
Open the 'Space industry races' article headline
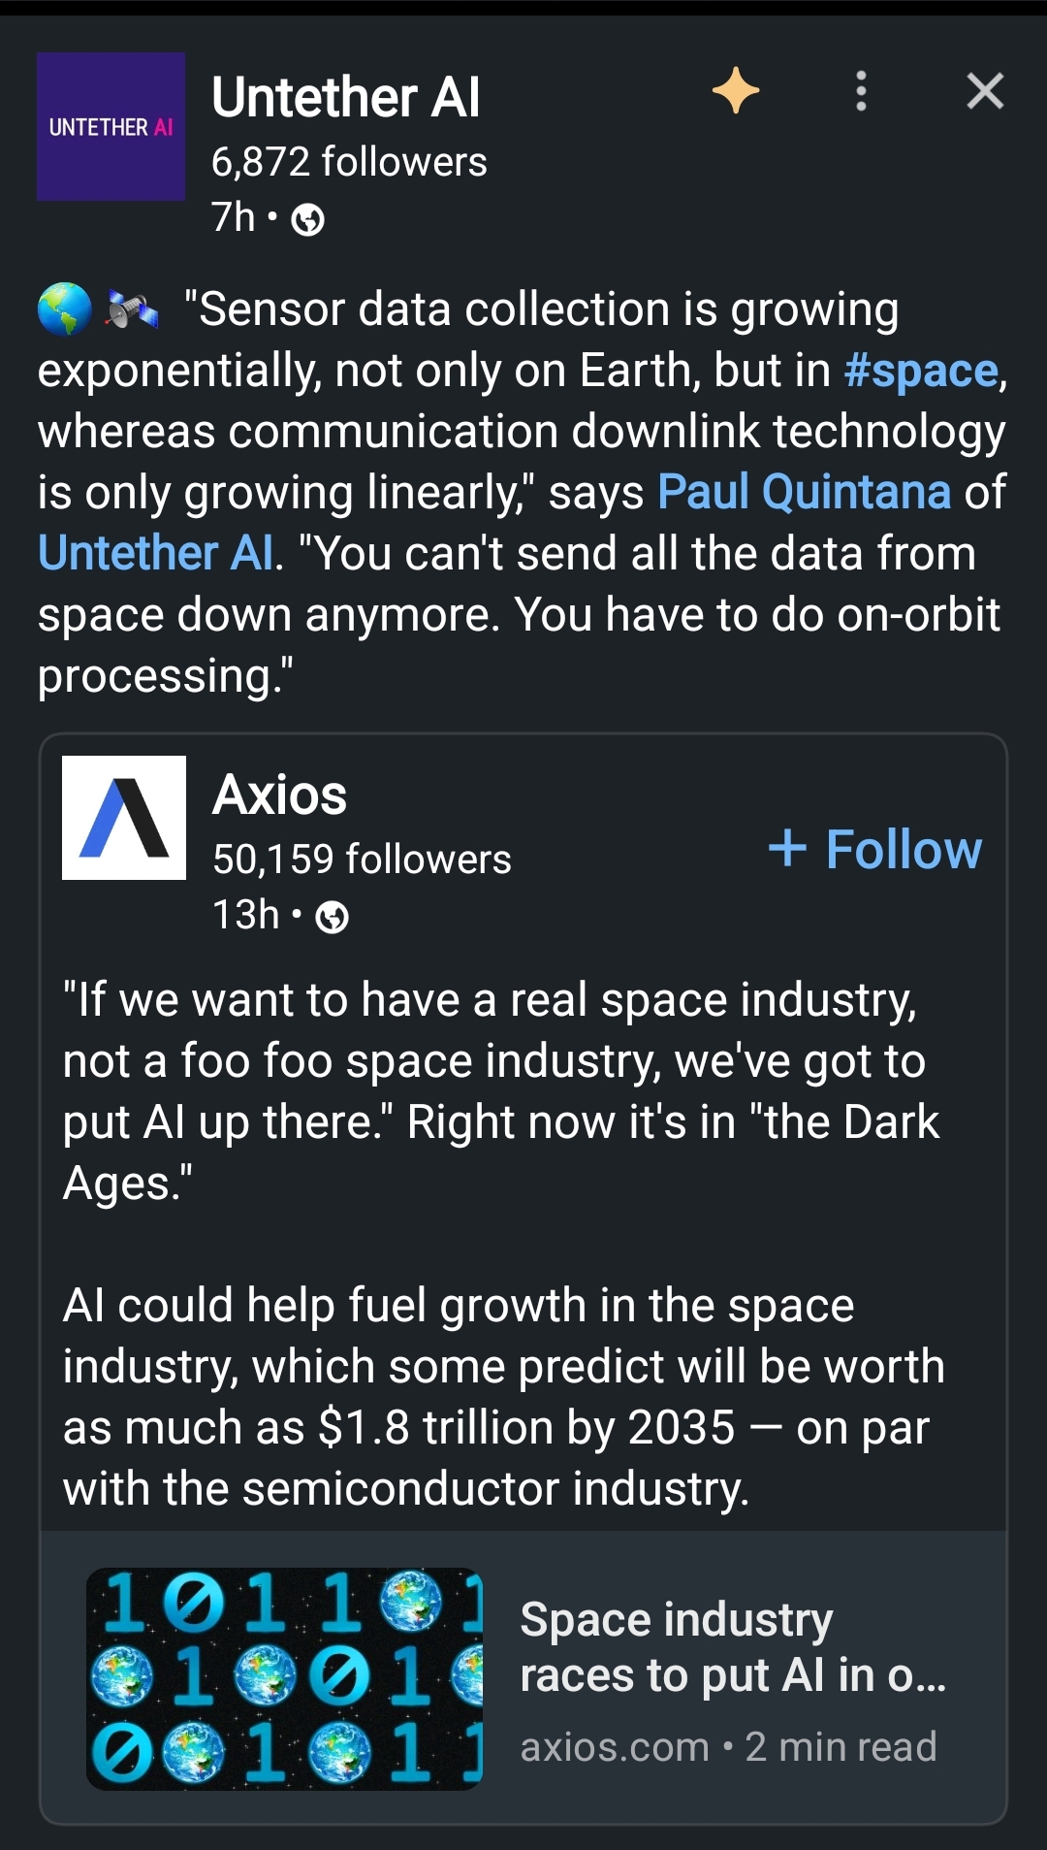[x=733, y=1647]
